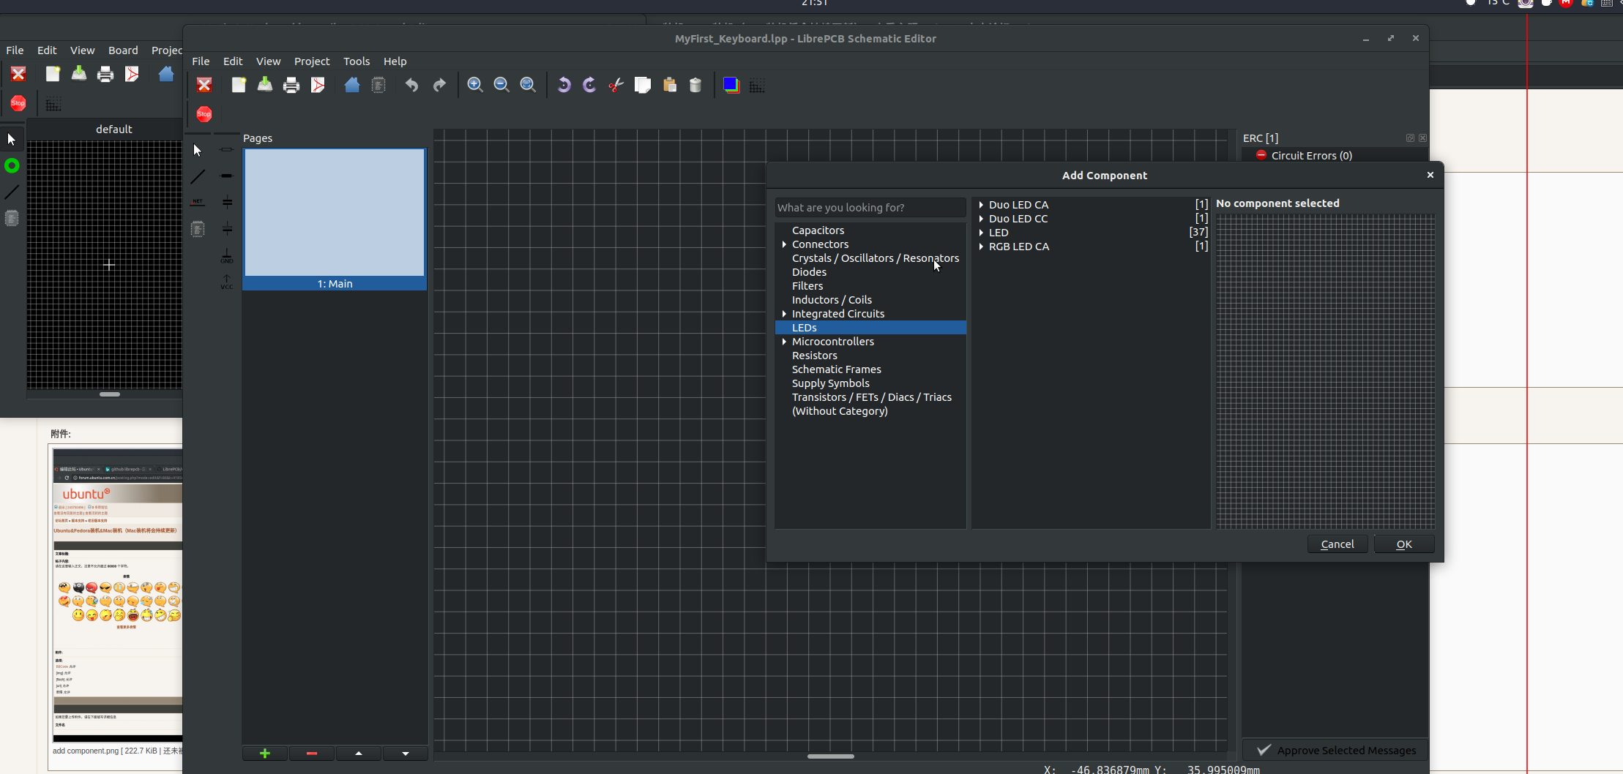Screen dimensions: 1623x774
Task: Click Rotate Clockwise icon
Action: tap(590, 86)
